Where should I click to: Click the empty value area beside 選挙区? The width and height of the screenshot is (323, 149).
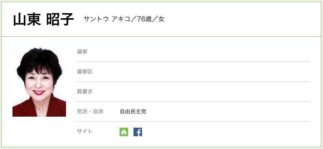point(214,72)
